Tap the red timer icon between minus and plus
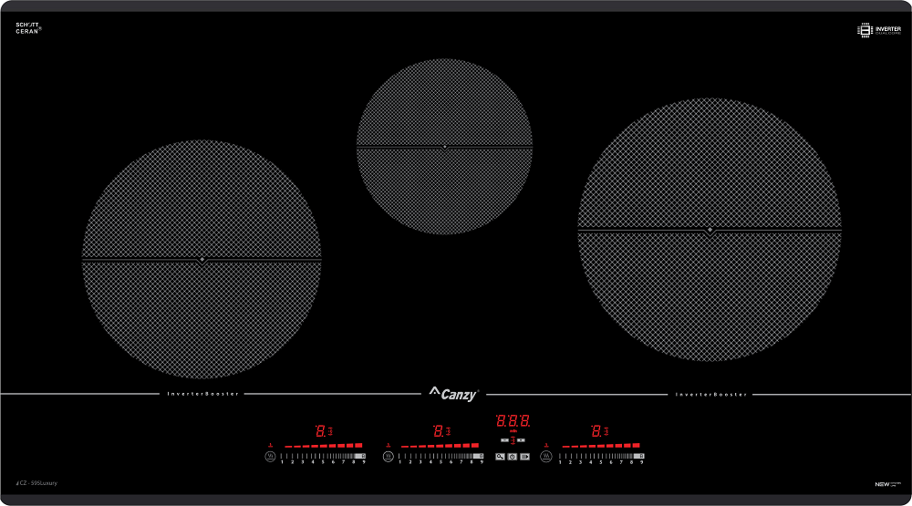The image size is (912, 506). pos(513,440)
